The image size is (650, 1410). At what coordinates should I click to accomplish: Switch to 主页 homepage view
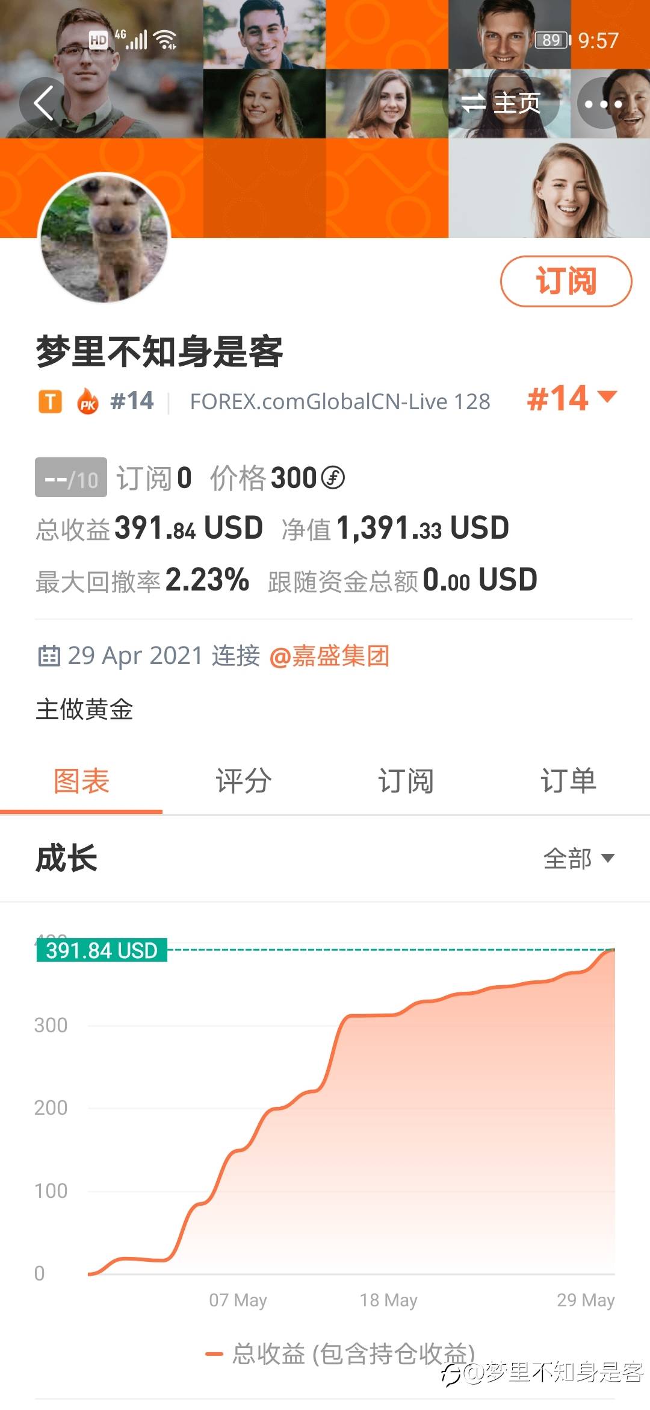tap(502, 104)
